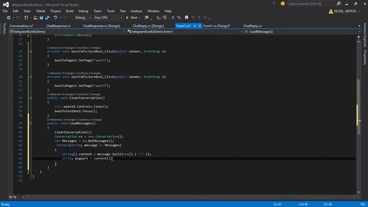Click the decrease indent toolbar icon
368x207 pixels.
click(x=172, y=18)
